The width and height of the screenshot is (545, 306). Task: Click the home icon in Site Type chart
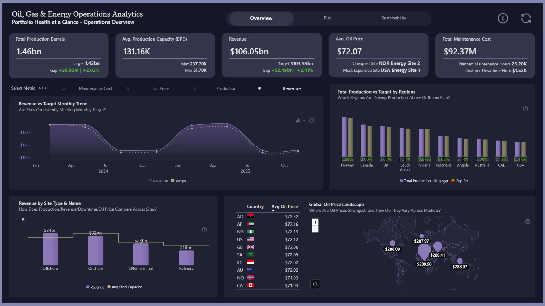point(23,219)
